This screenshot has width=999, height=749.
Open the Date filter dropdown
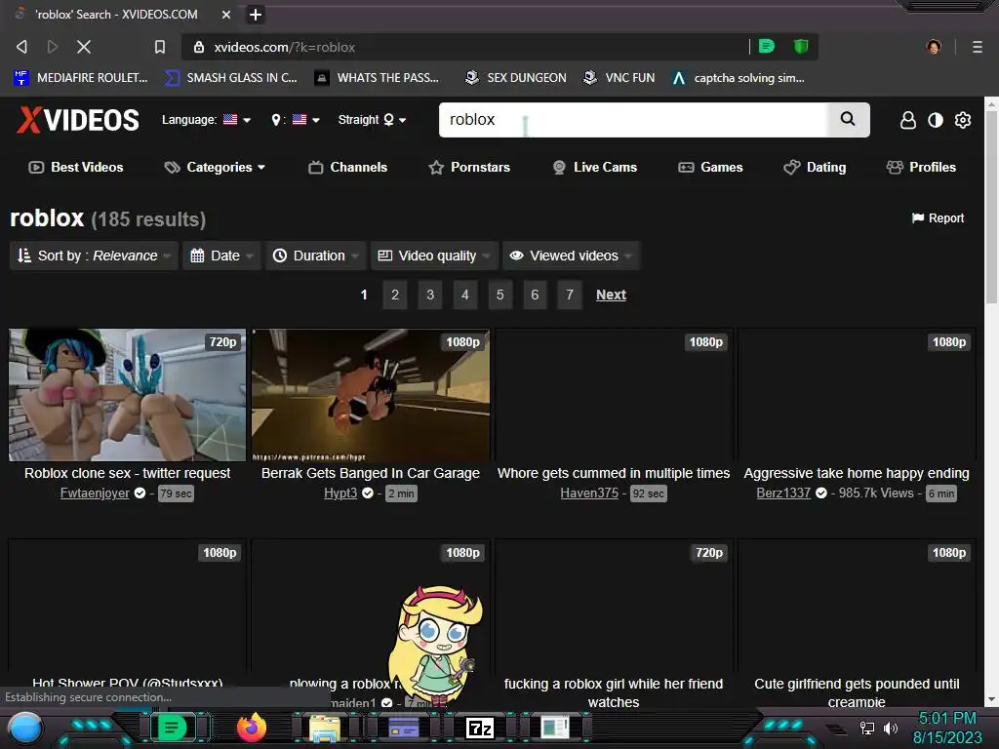[x=221, y=256]
